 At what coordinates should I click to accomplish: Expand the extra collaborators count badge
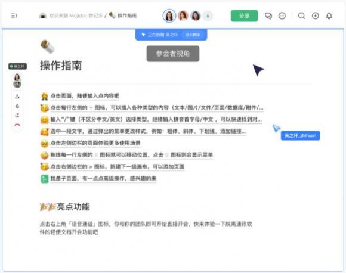(x=208, y=16)
